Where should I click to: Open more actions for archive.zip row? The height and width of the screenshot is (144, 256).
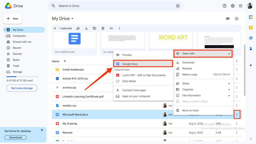[236, 88]
